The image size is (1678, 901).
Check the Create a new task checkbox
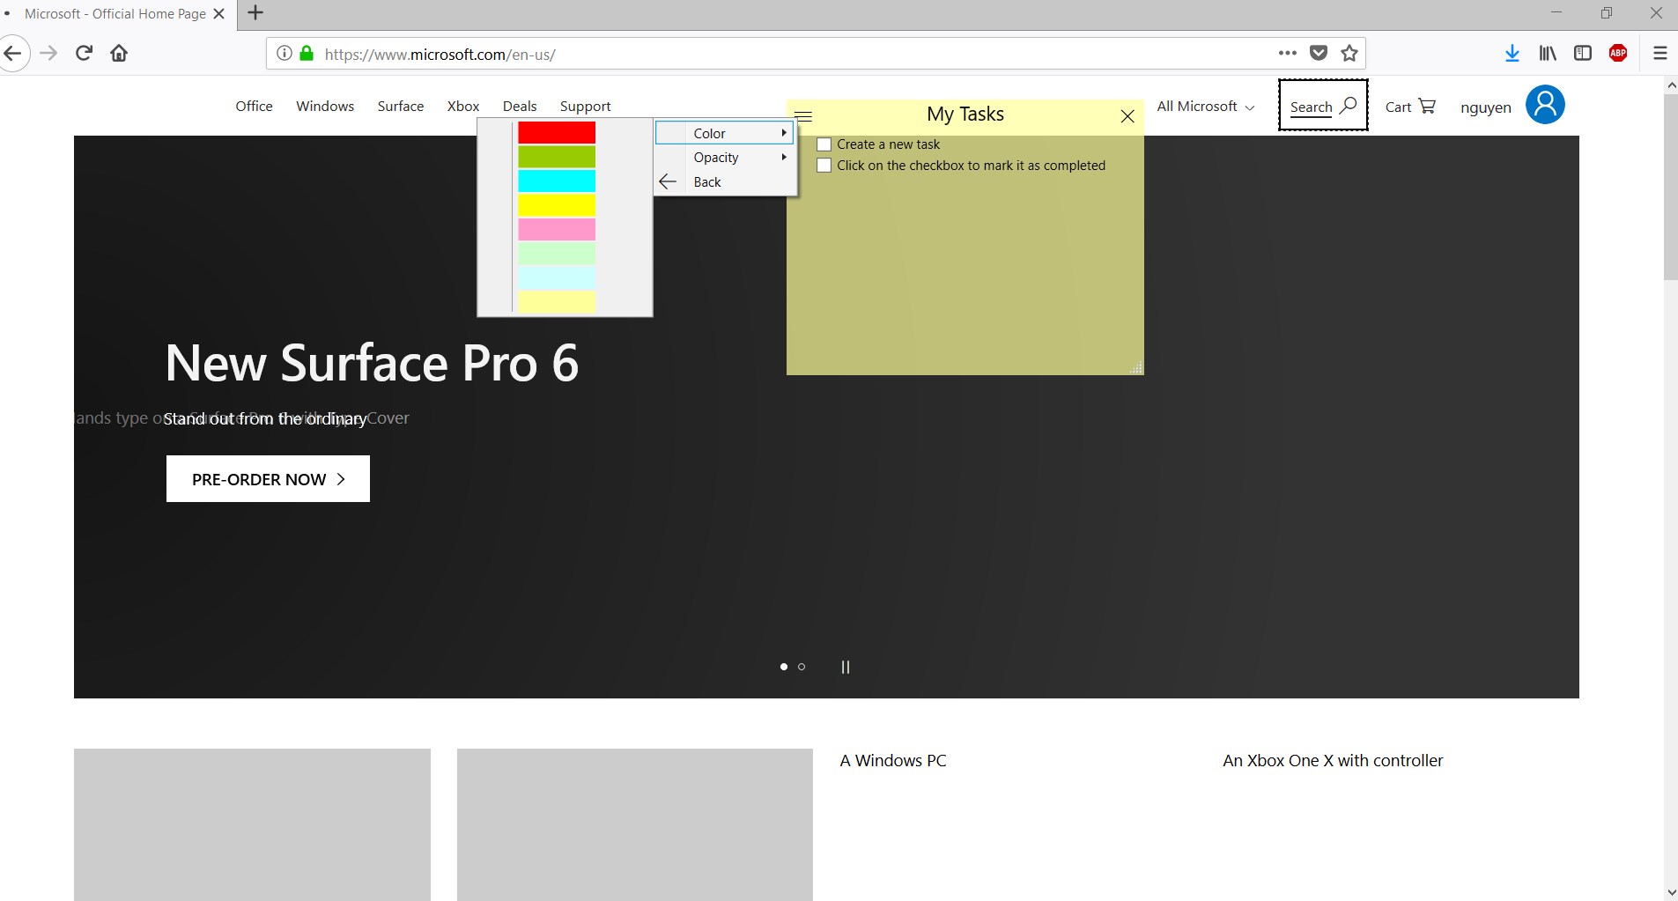[x=824, y=144]
